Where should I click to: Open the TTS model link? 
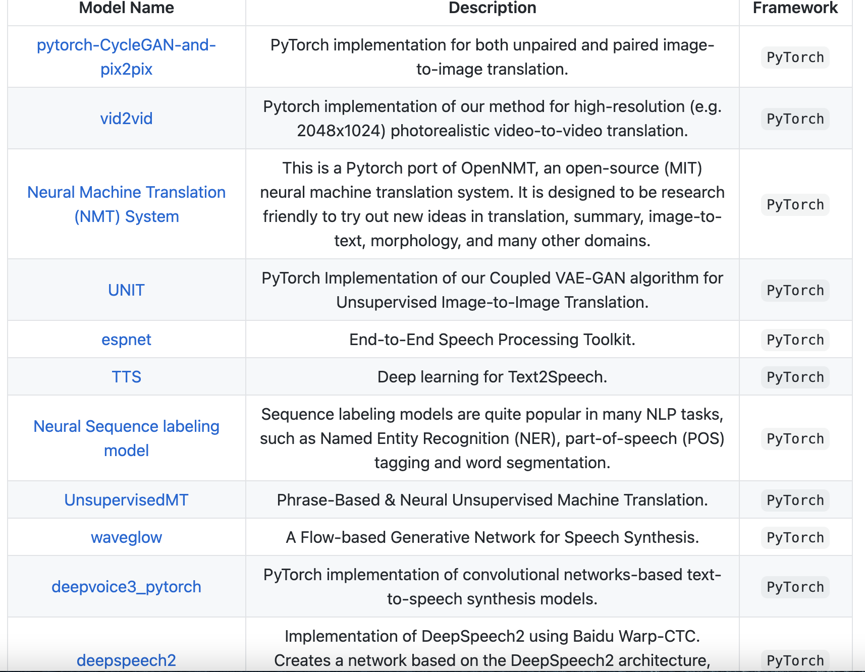click(x=126, y=377)
